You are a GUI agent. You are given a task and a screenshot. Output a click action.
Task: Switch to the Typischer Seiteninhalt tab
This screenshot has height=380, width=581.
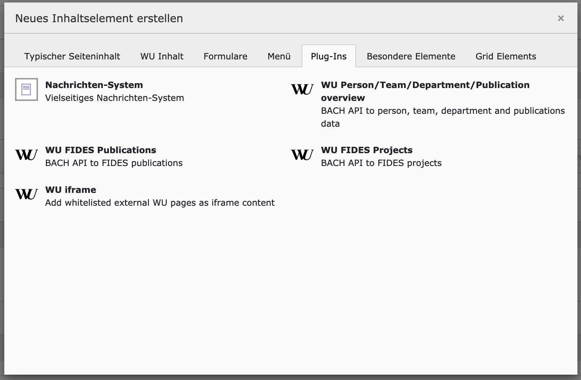[x=72, y=56]
